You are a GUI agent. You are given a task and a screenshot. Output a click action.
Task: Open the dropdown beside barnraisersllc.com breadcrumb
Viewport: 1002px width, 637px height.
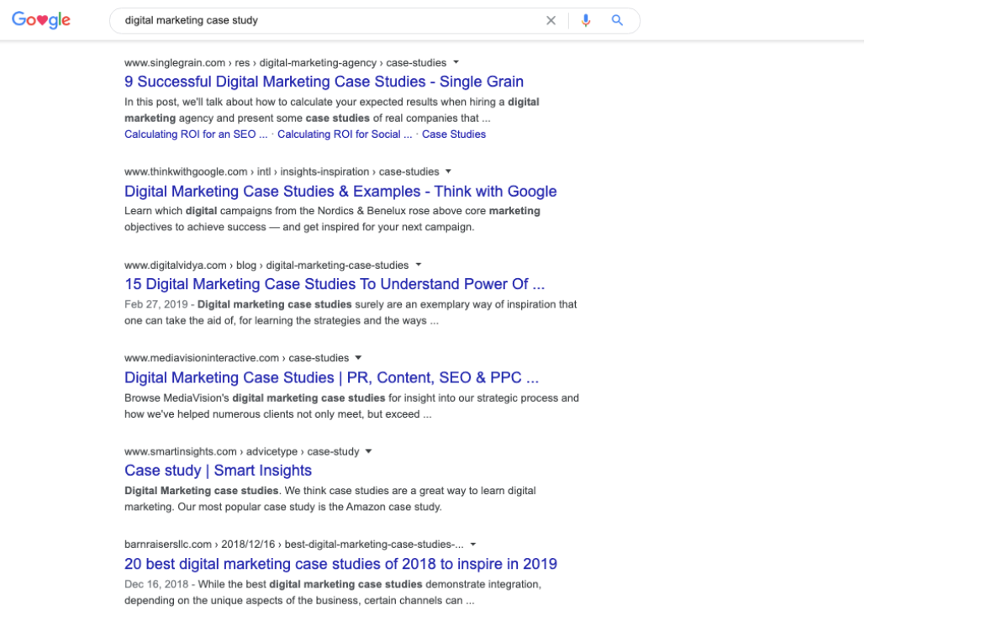pyautogui.click(x=472, y=544)
